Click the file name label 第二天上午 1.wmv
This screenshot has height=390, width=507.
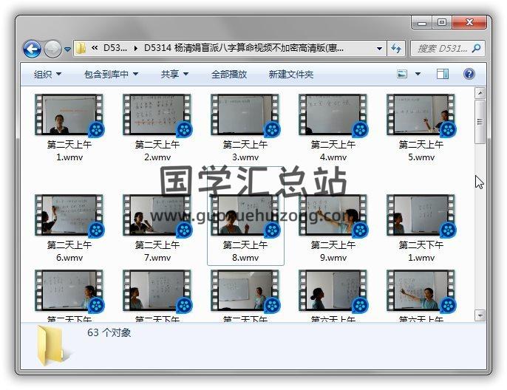pos(69,151)
